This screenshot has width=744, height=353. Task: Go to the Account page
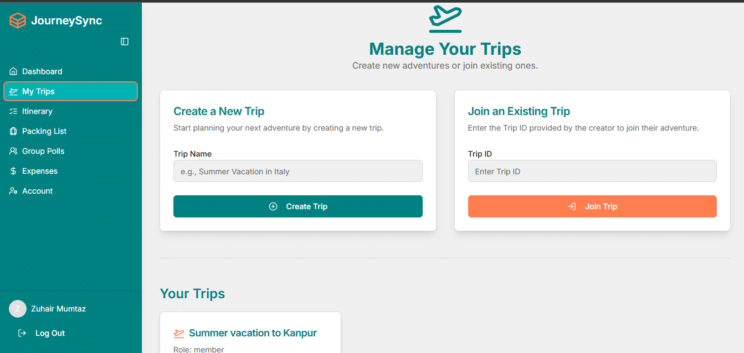tap(38, 191)
